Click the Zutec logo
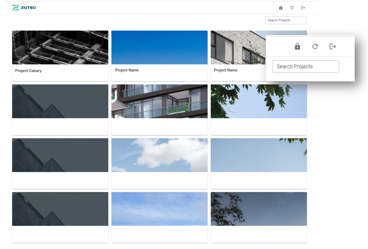 click(x=24, y=7)
